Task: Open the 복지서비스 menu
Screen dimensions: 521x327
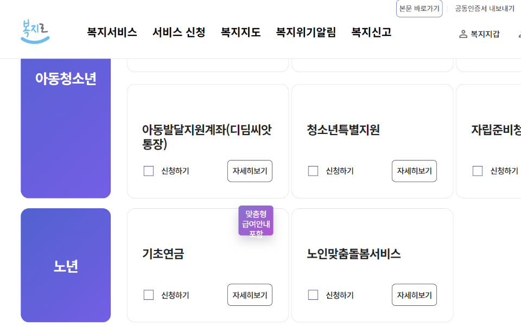Action: pyautogui.click(x=111, y=33)
